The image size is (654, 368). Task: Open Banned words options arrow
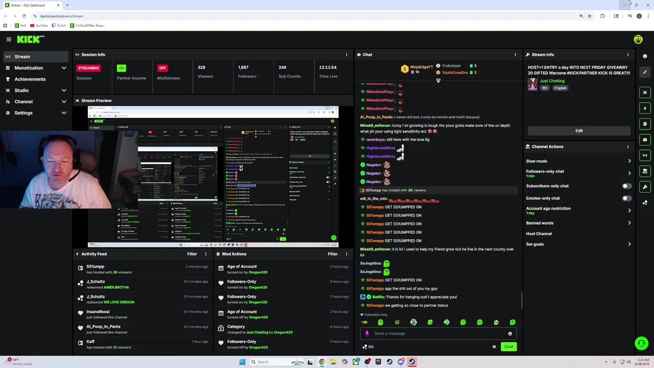pos(629,223)
